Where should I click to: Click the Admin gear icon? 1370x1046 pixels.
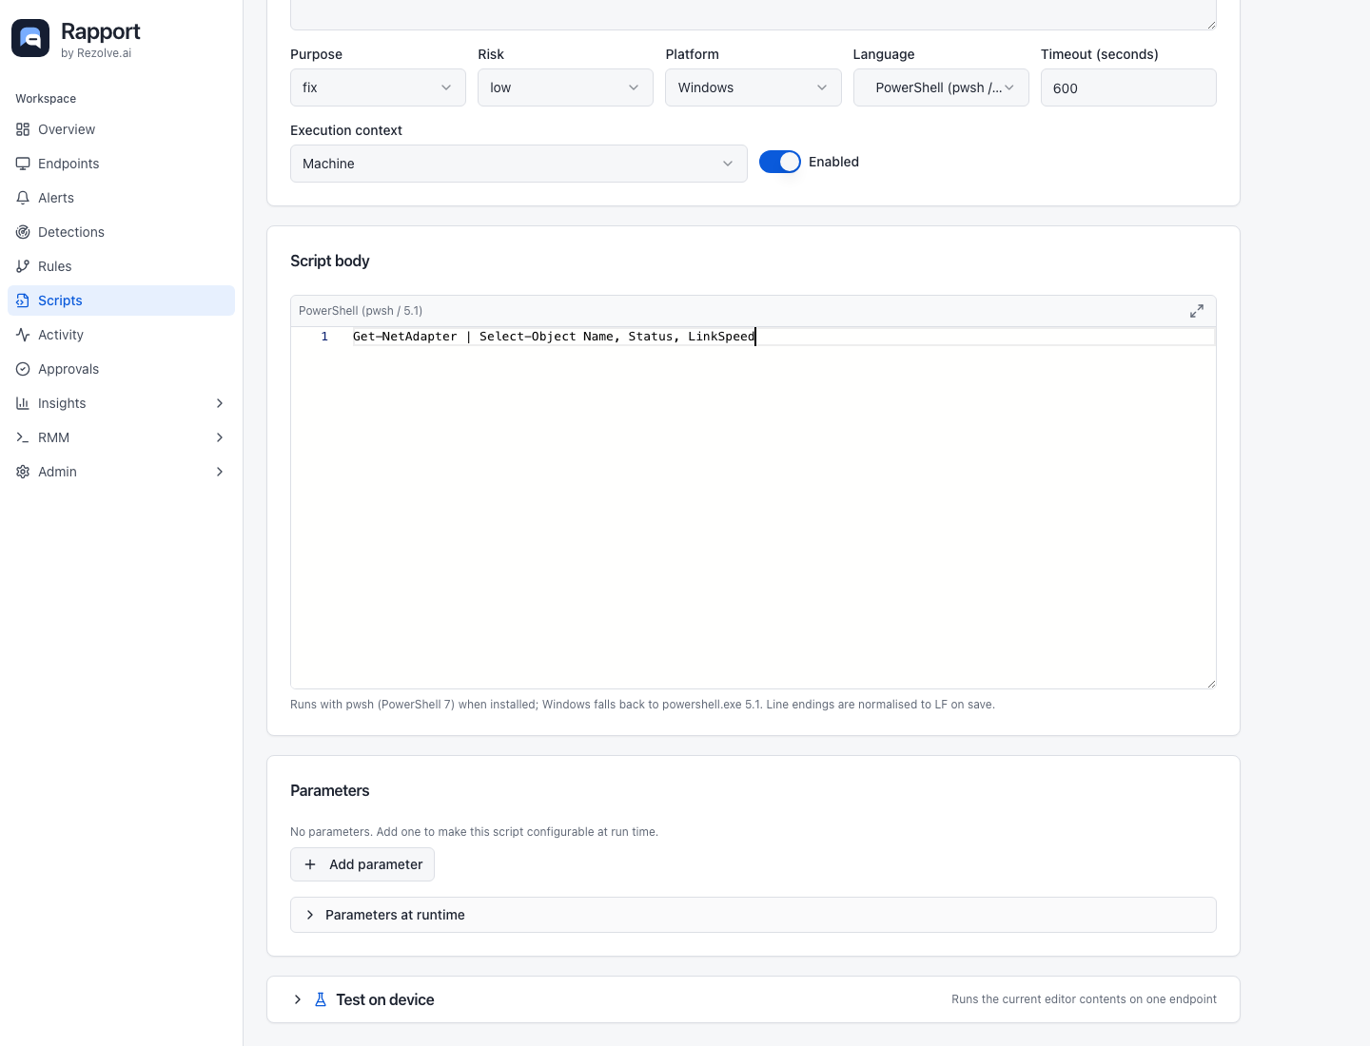coord(23,472)
